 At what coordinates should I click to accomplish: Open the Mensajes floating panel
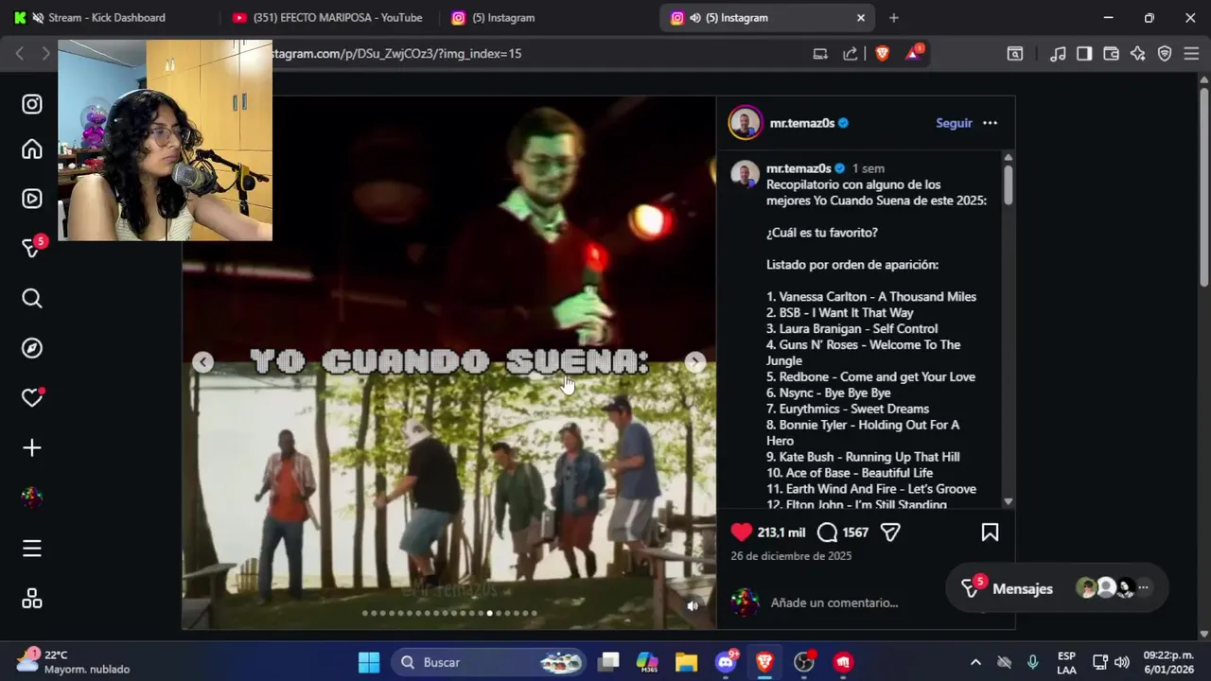[x=1022, y=588]
